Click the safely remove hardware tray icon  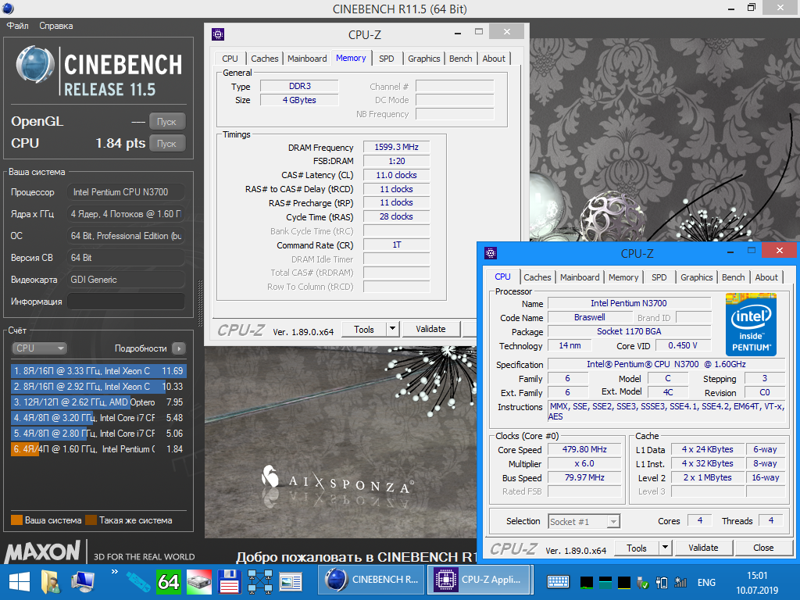click(x=643, y=582)
